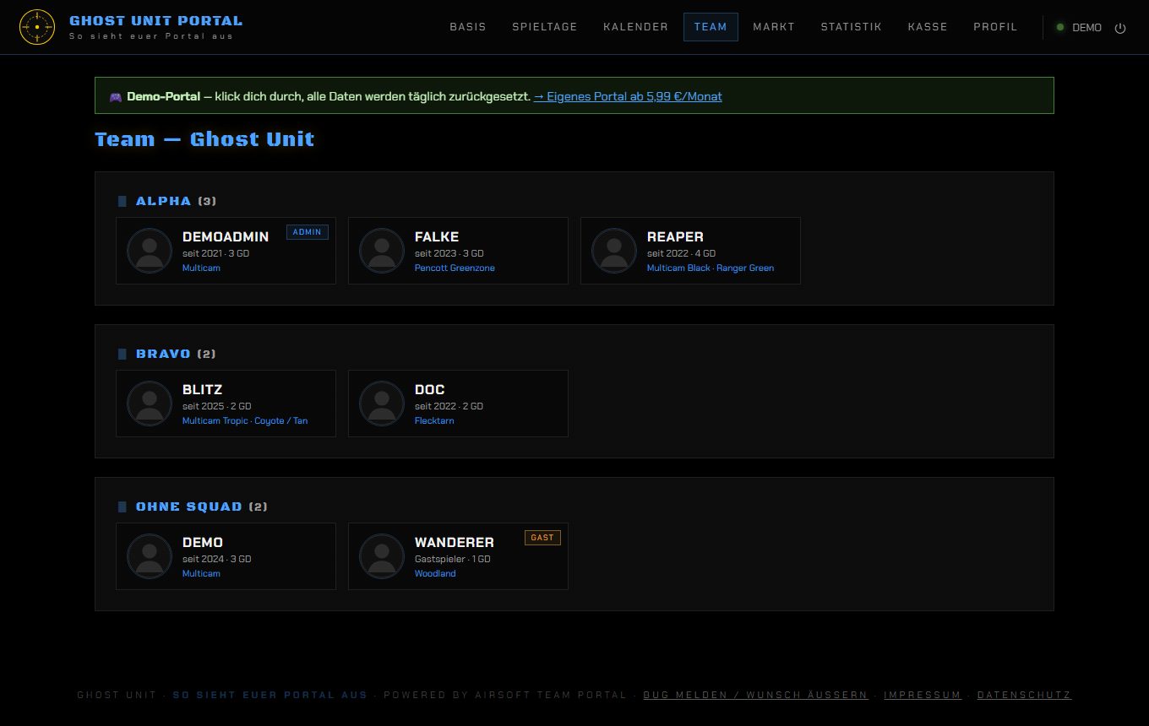Click the DEMO member name in Ohne Squad
Image resolution: width=1149 pixels, height=726 pixels.
[x=203, y=543]
